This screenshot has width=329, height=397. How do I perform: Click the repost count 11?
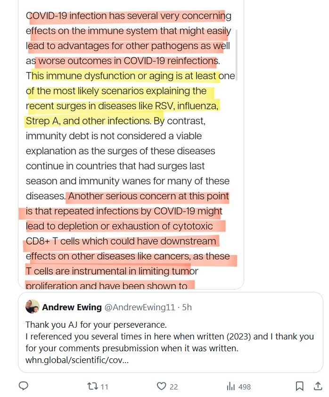click(104, 387)
